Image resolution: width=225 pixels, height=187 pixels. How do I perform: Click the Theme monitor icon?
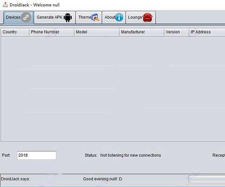(96, 17)
